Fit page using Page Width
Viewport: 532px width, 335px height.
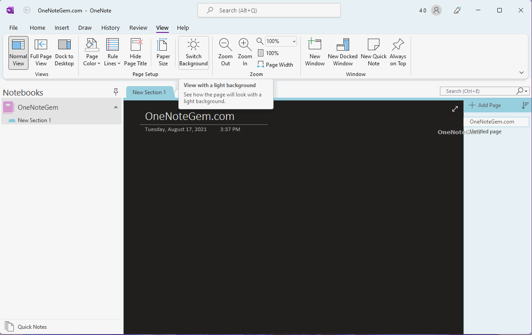(x=275, y=65)
